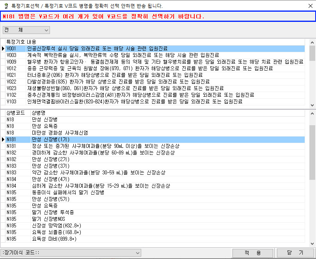316x259 pixels.
Task: Open the 장기이식 코드 dropdown
Action: point(71,253)
